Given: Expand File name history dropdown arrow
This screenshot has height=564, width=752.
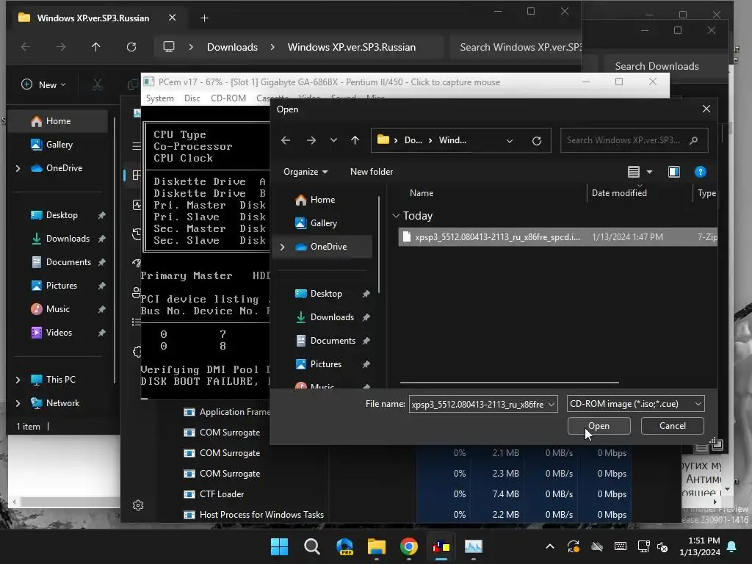Looking at the screenshot, I should coord(552,405).
